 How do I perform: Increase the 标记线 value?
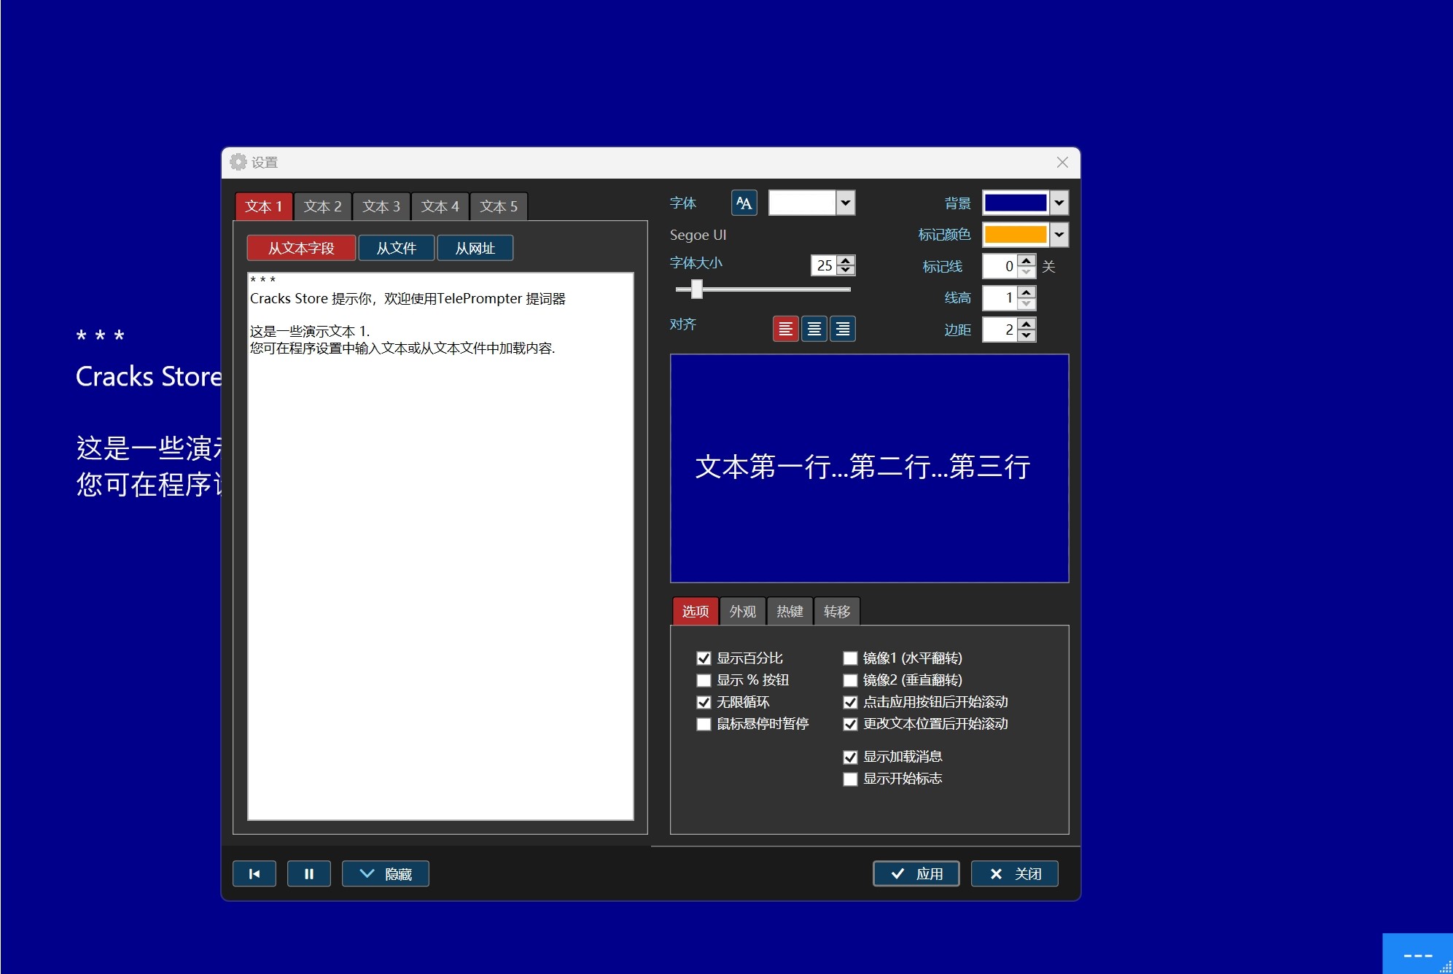click(1027, 260)
